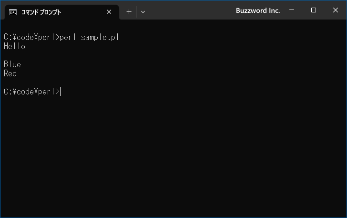Click the word sample.pl in command
Image resolution: width=347 pixels, height=218 pixels.
point(100,37)
